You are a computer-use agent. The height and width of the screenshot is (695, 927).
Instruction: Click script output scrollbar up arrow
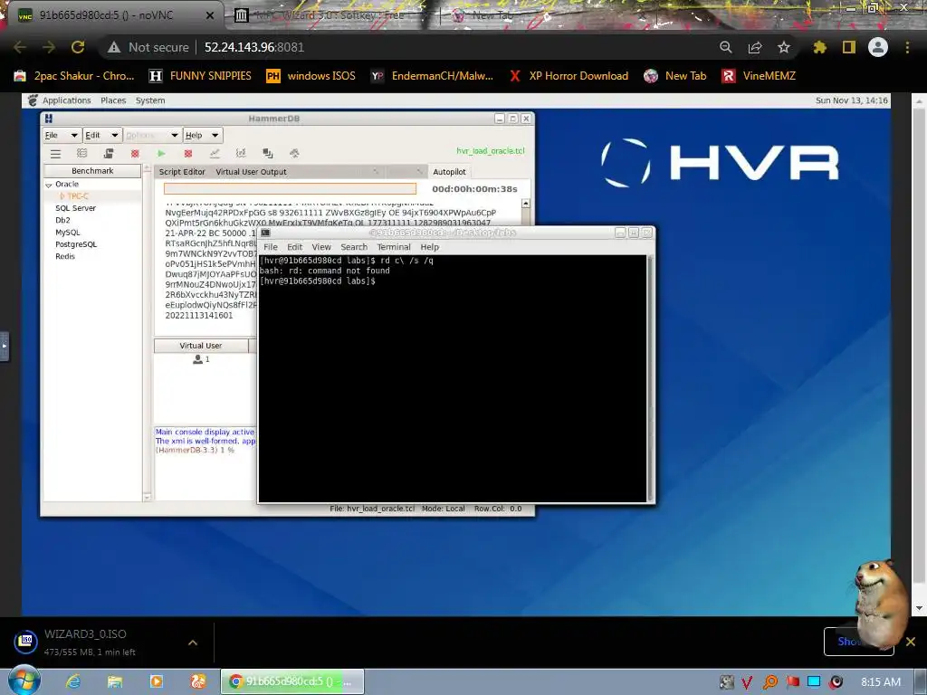click(x=526, y=204)
